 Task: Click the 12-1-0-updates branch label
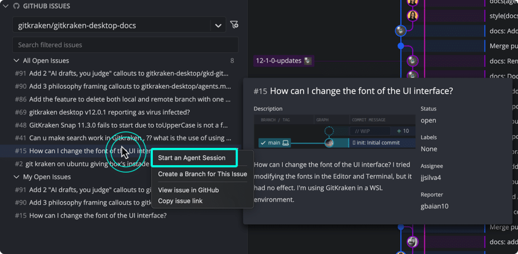pos(279,61)
